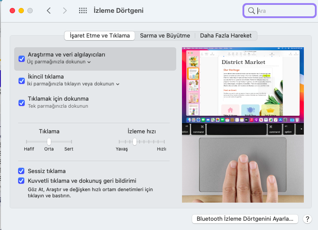Click Bluetooth İzleme Dörtgenini Ayarla button
This screenshot has width=318, height=230.
click(245, 219)
